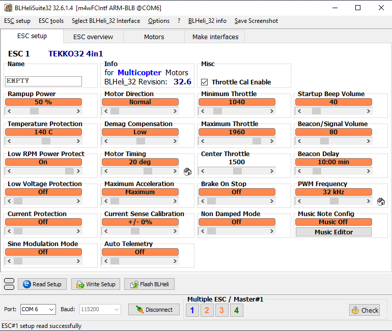This screenshot has height=331, width=392.
Task: Click the Disconnect button
Action: click(154, 310)
